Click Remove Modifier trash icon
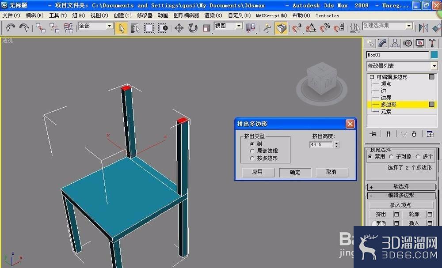This screenshot has width=442, height=268. tap(414, 134)
